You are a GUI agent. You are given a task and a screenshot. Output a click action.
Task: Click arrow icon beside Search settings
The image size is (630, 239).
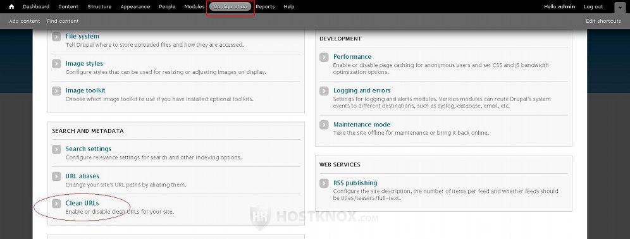pyautogui.click(x=56, y=149)
